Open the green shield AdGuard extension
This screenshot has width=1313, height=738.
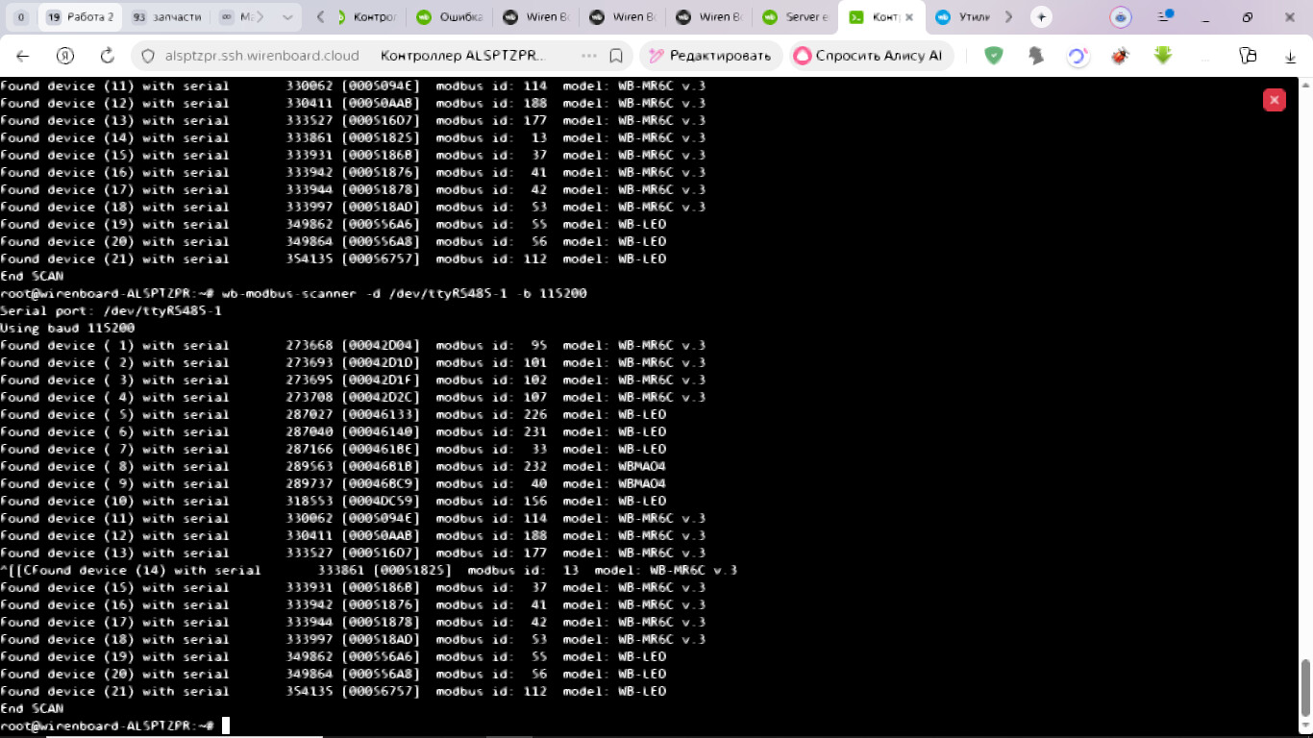[x=994, y=56]
